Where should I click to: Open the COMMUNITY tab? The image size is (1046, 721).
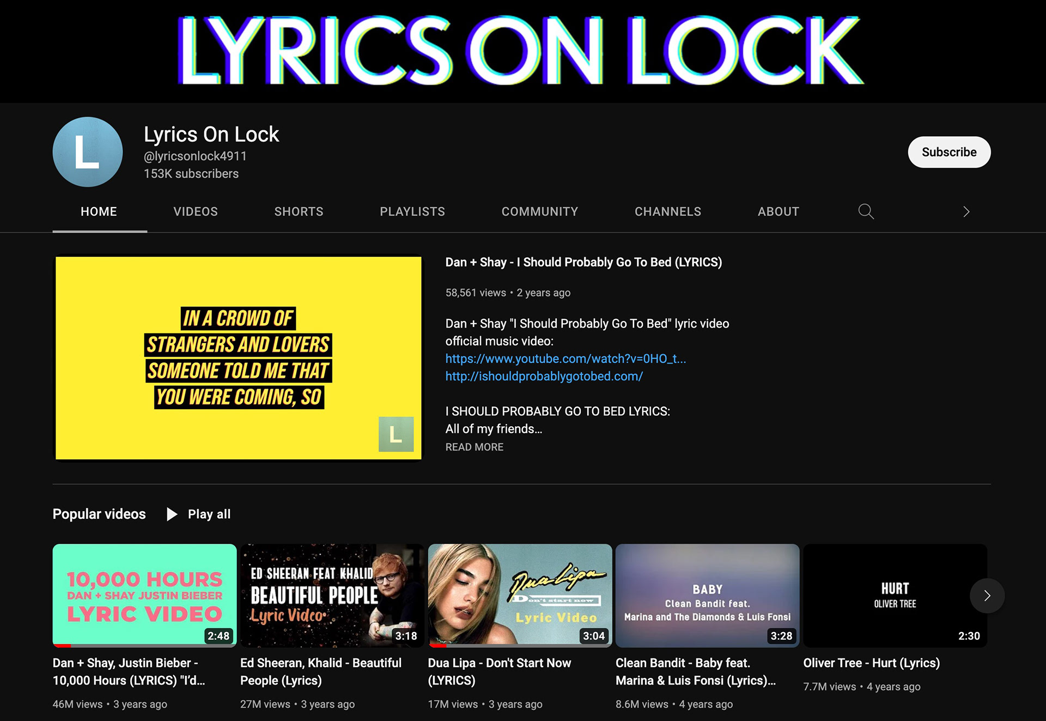[x=540, y=211]
